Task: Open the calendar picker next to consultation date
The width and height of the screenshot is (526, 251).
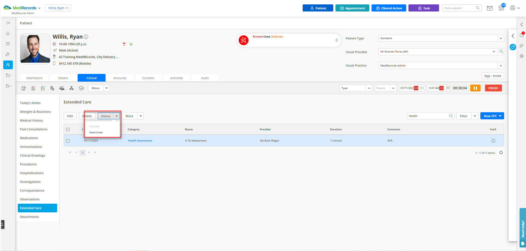Action: (422, 88)
